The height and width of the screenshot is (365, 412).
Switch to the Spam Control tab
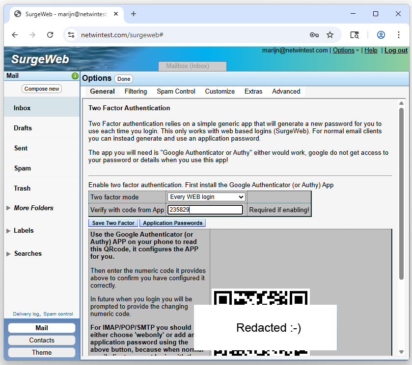176,92
